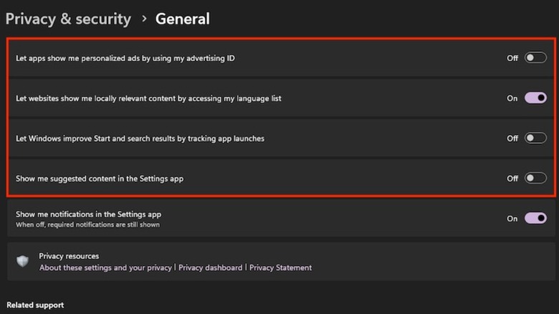Go back to Privacy & security breadcrumb

pyautogui.click(x=68, y=19)
